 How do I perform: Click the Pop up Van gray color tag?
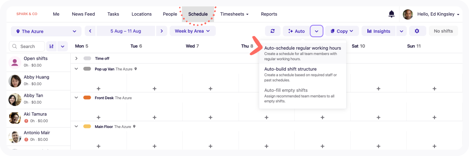click(x=87, y=69)
